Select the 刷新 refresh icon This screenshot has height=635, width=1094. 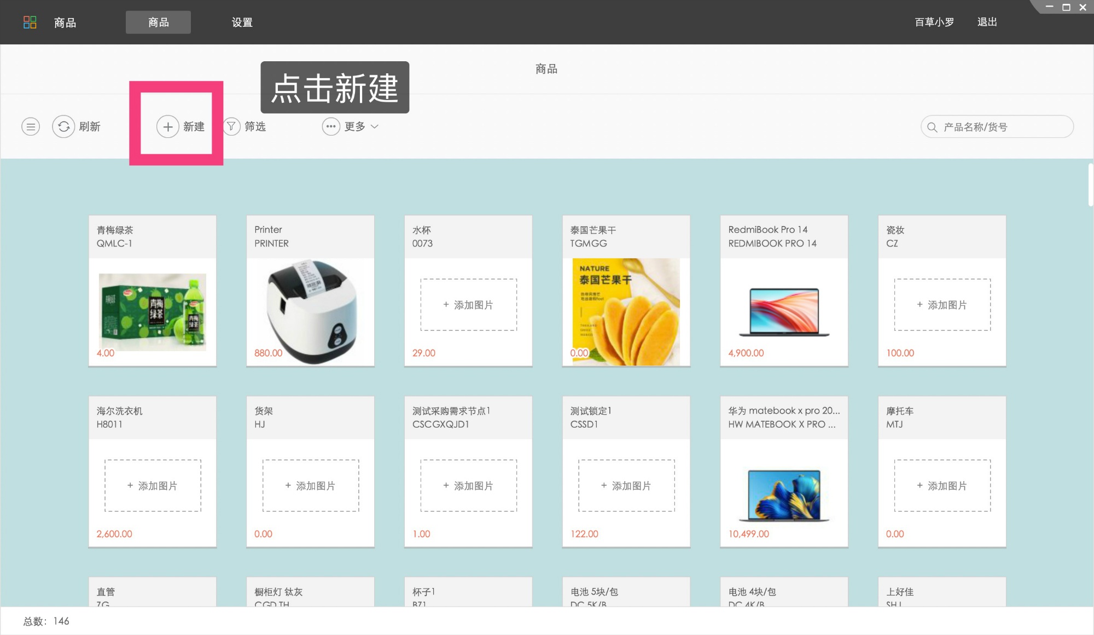(x=64, y=126)
